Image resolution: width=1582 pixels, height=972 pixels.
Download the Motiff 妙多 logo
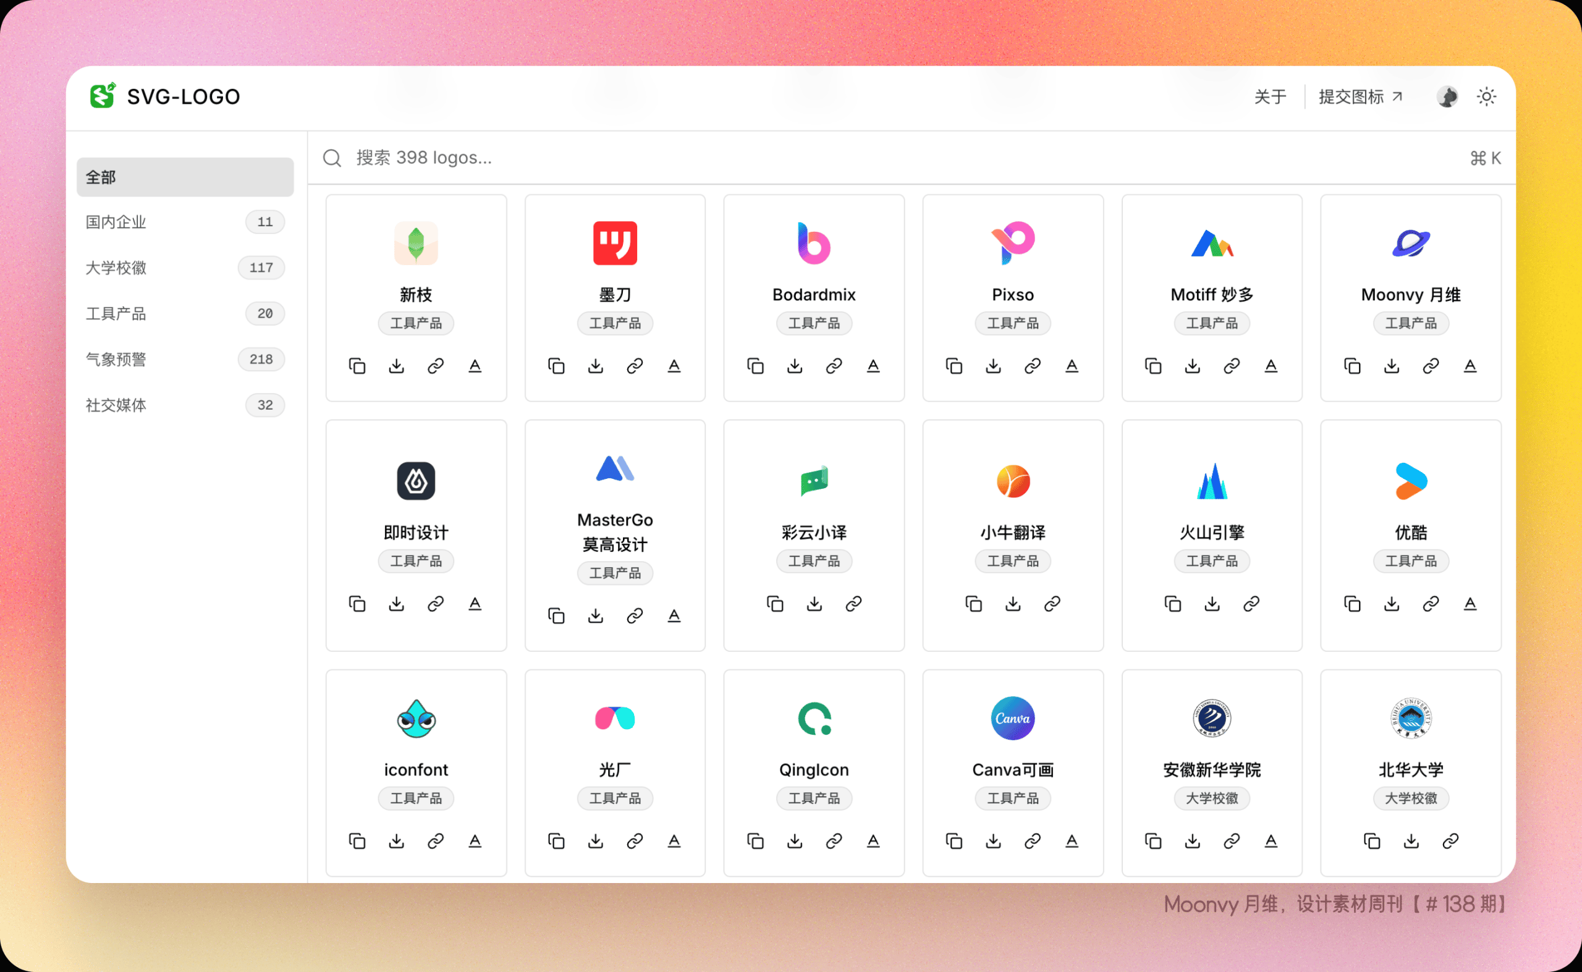tap(1193, 366)
